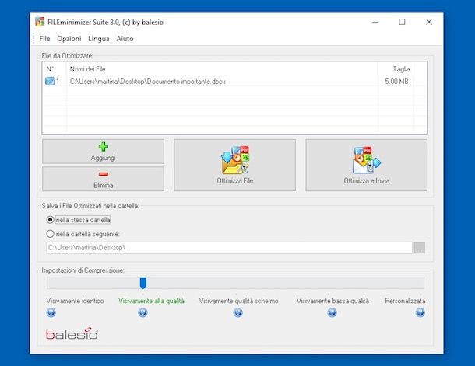
Task: Click the N° column header
Action: pos(55,69)
